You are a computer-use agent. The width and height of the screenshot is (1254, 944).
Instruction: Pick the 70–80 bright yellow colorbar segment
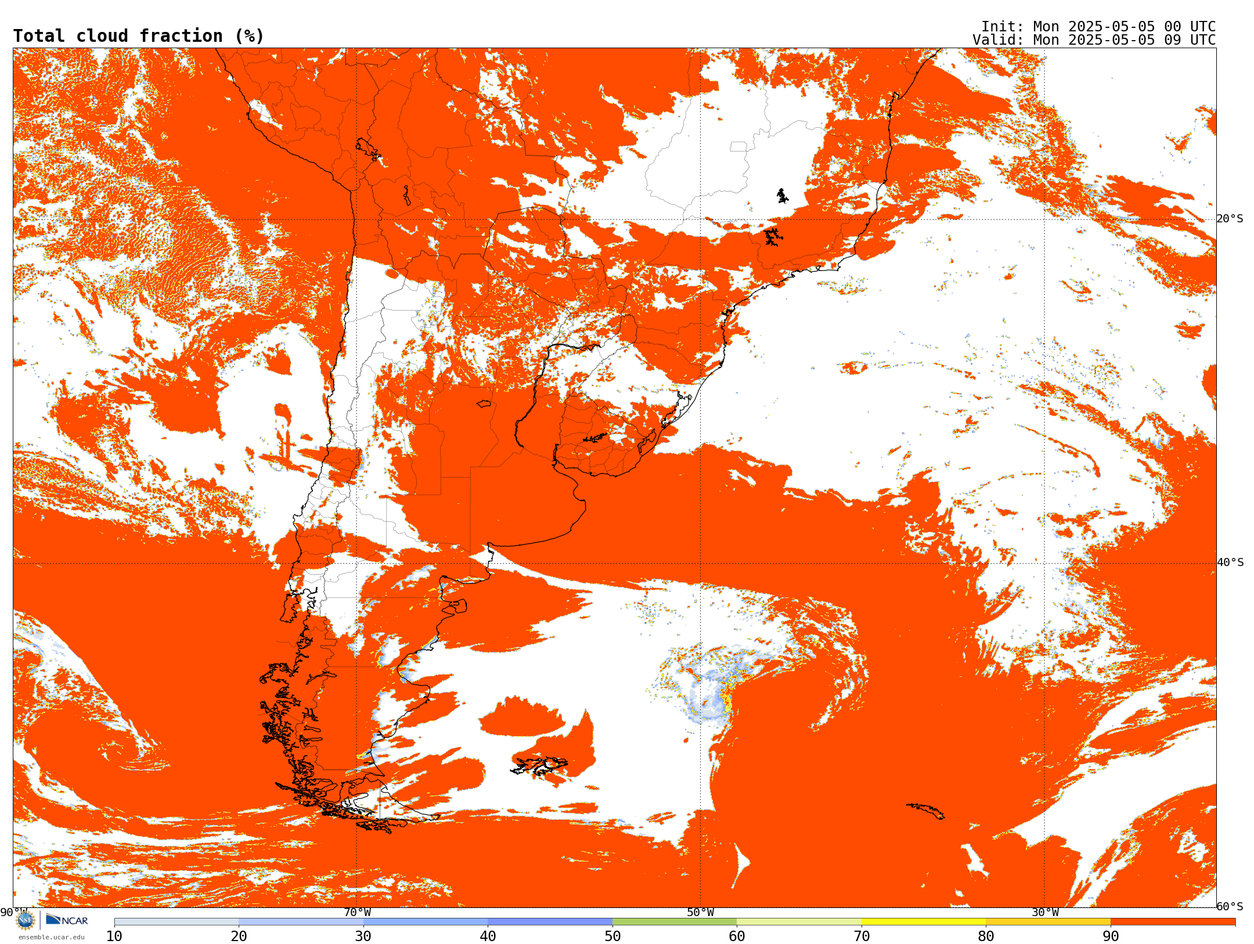[924, 922]
